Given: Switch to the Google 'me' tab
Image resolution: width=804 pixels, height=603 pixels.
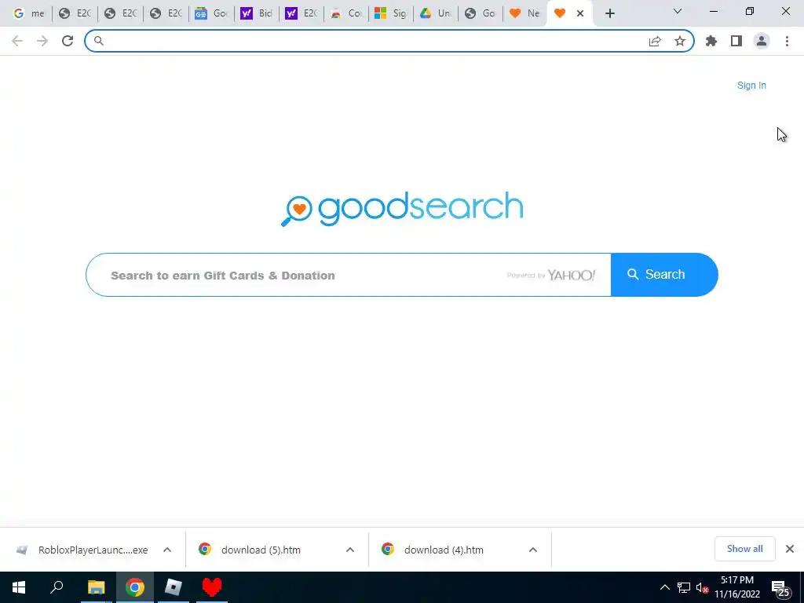Looking at the screenshot, I should 29,13.
